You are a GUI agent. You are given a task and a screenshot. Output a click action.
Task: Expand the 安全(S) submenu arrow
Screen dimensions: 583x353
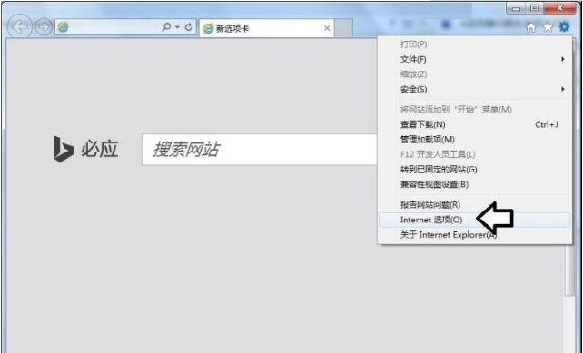click(x=563, y=89)
